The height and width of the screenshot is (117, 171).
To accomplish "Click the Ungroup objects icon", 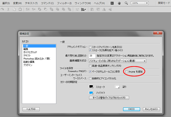I will (x=34, y=9).
